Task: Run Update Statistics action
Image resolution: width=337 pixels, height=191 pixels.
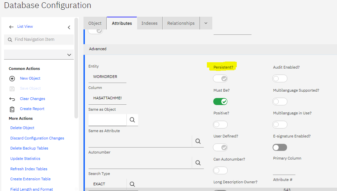Action: point(25,159)
